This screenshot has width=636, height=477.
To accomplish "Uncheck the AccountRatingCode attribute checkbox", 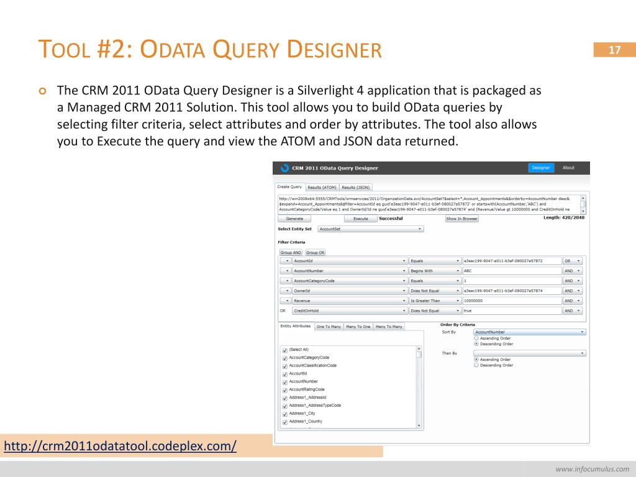I will (284, 390).
